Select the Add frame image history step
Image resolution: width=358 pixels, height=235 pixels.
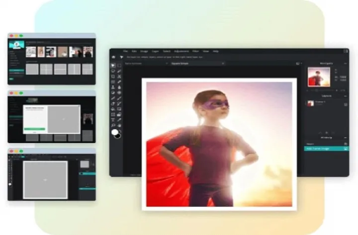coord(326,149)
